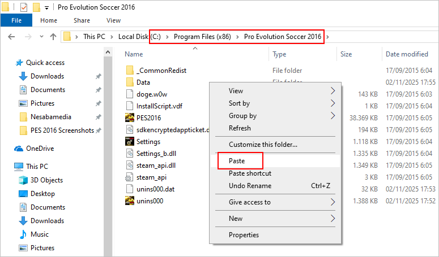This screenshot has width=439, height=257.
Task: Select This PC monitor icon in sidebar
Action: [19, 167]
